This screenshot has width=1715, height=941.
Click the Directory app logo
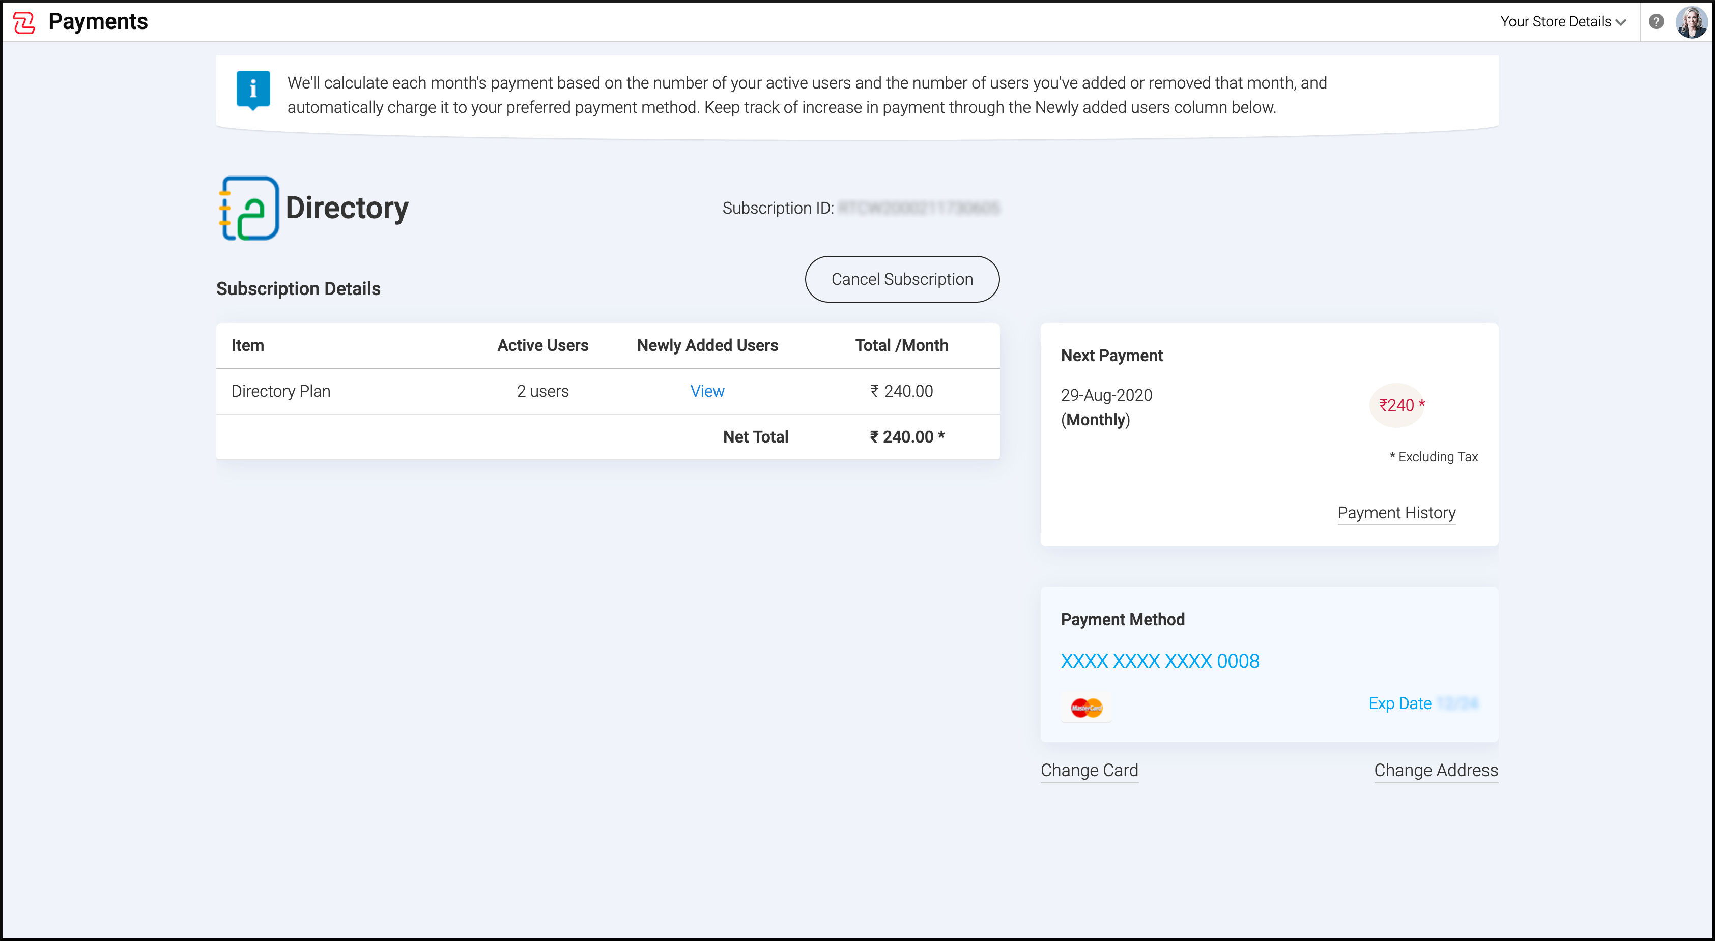coord(249,209)
